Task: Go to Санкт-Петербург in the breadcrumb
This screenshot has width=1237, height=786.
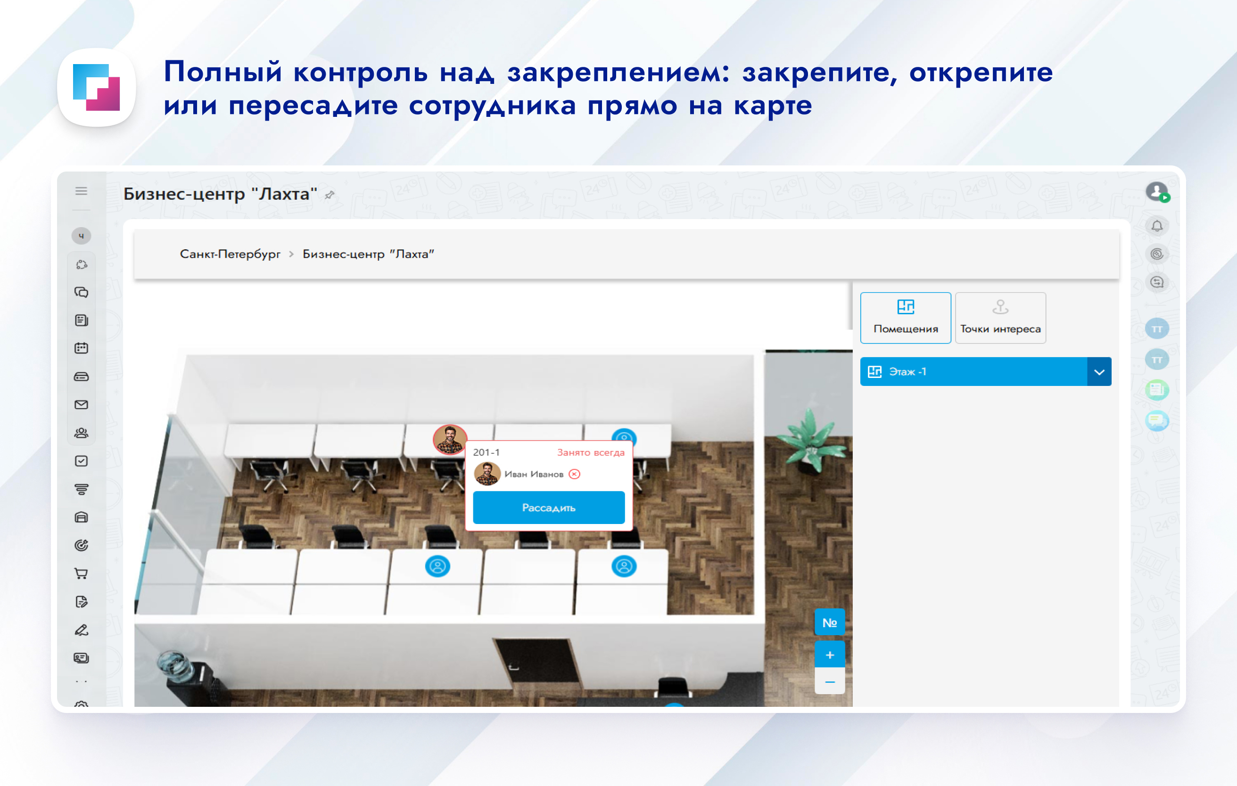Action: (x=230, y=254)
